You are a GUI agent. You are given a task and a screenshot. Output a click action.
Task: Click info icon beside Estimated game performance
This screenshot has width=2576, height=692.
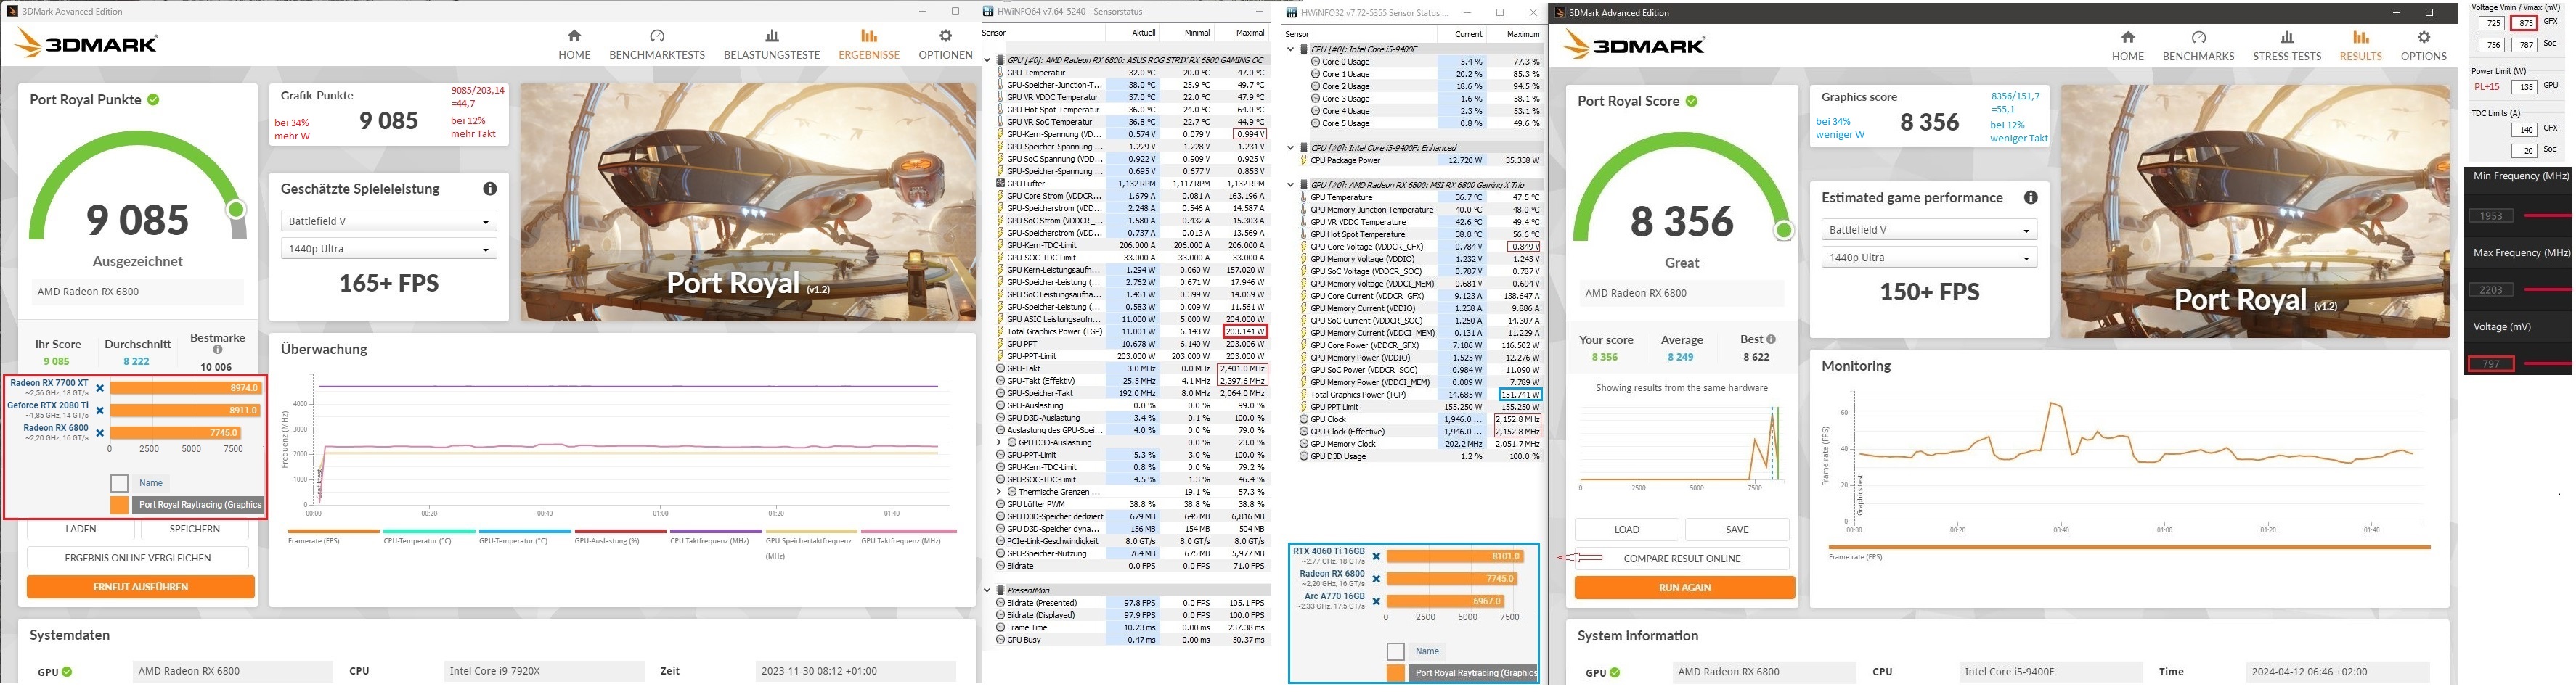click(2030, 198)
